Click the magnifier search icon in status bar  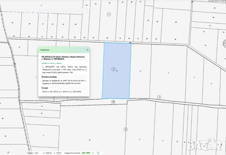pos(97,153)
